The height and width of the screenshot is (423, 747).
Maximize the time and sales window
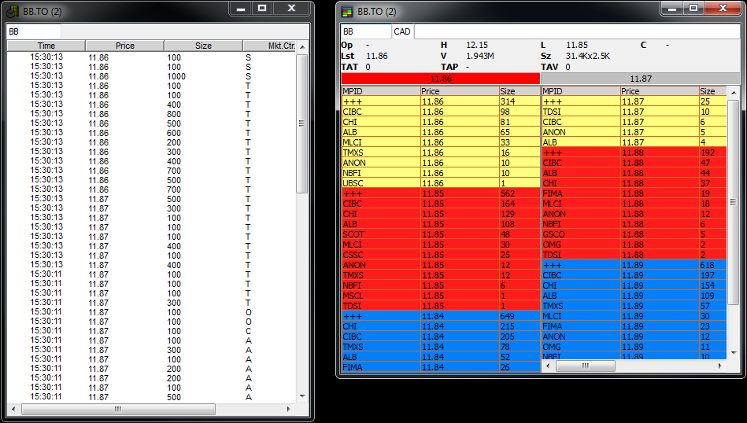tap(263, 9)
